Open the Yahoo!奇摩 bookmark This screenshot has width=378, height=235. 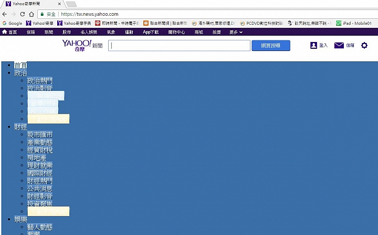pos(39,23)
